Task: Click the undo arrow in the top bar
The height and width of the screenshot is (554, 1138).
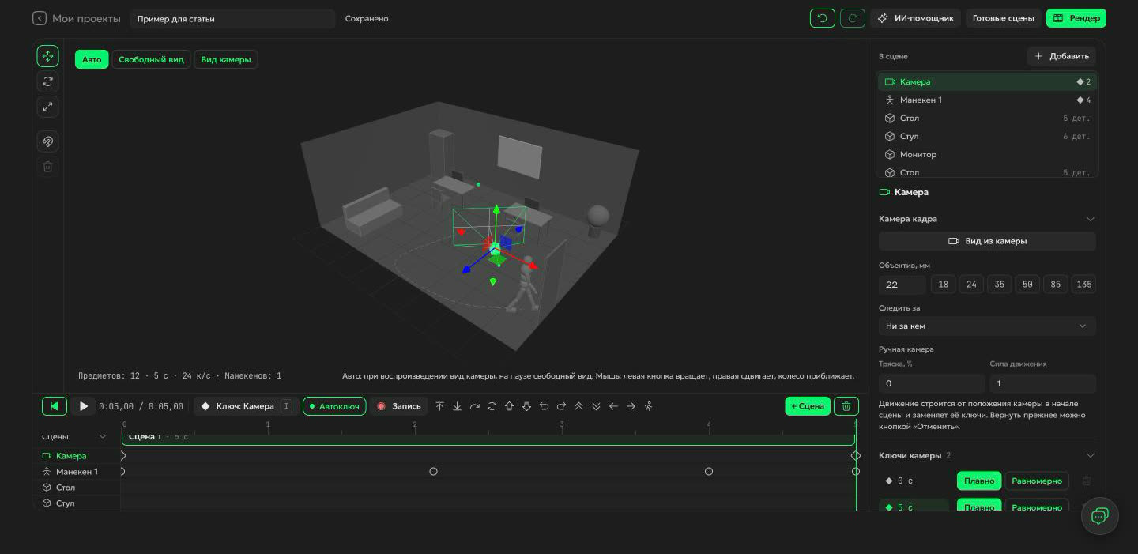Action: click(823, 18)
